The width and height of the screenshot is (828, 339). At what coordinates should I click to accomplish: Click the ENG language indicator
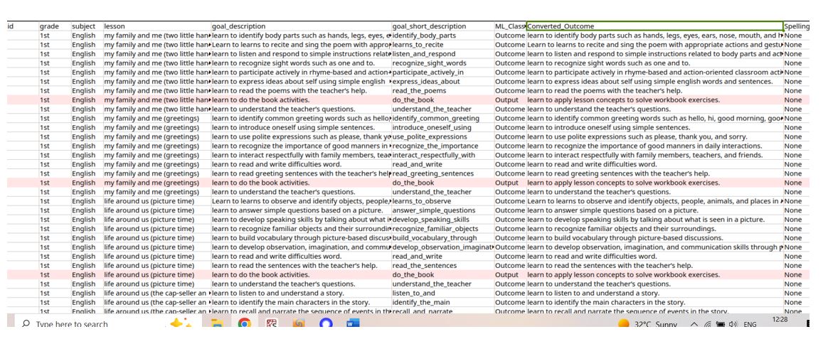pyautogui.click(x=750, y=324)
